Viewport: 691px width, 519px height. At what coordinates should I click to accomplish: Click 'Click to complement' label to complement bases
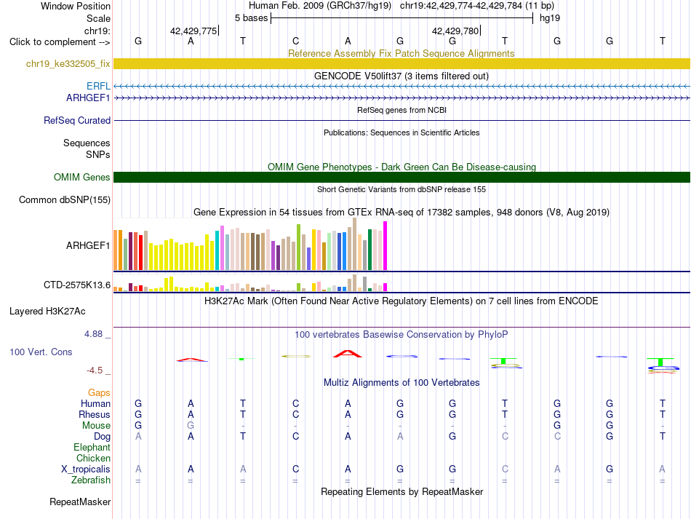(x=60, y=42)
